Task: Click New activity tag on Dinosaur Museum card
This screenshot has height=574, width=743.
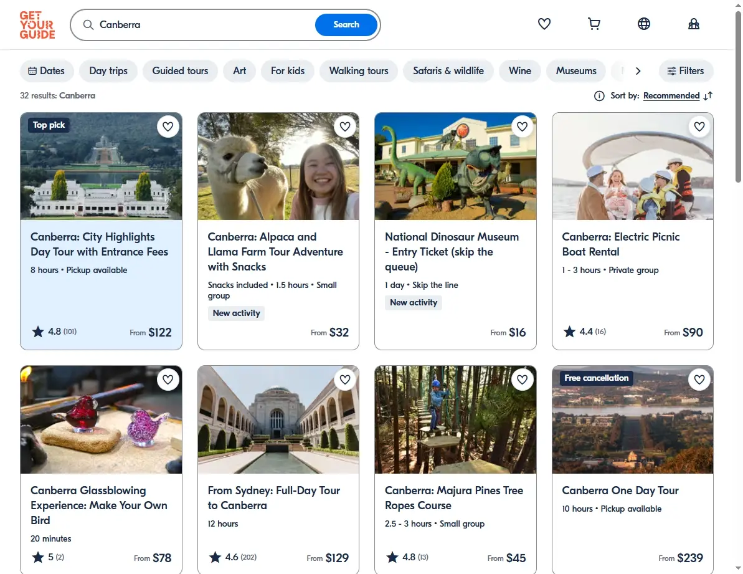Action: pos(413,302)
